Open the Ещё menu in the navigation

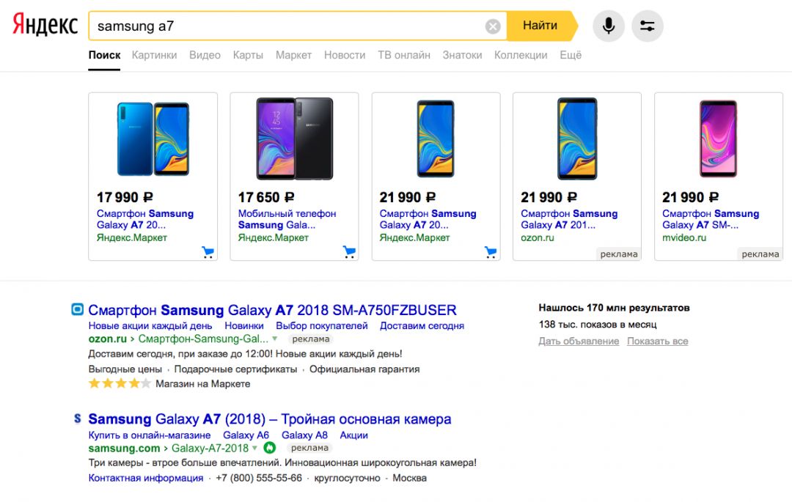570,55
